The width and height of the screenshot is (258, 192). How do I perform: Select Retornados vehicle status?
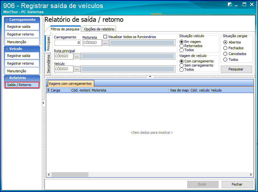click(181, 46)
